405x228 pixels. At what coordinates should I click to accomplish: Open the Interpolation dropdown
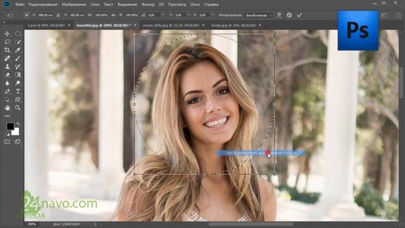[259, 15]
